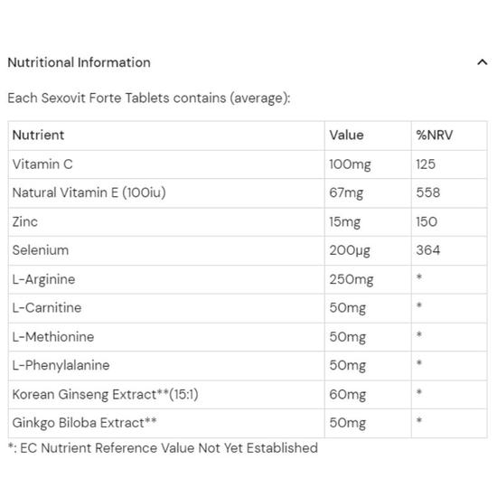Screen dimensions: 497x497
Task: Select the Nutrient column header
Action: pyautogui.click(x=38, y=135)
